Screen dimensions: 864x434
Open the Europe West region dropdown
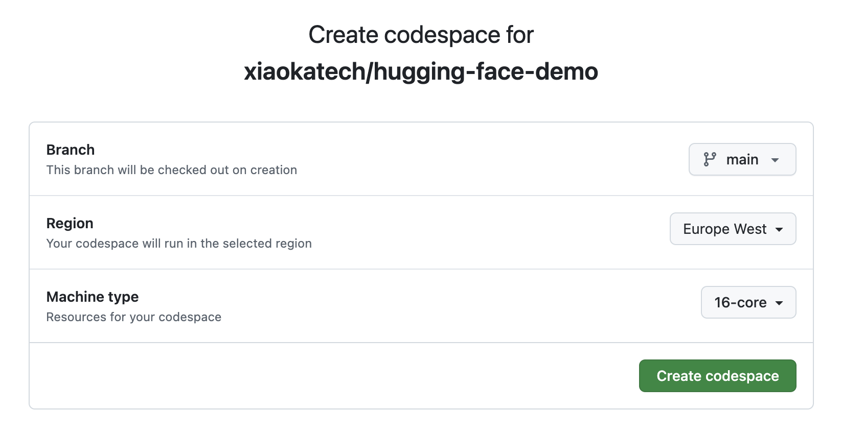pos(733,229)
